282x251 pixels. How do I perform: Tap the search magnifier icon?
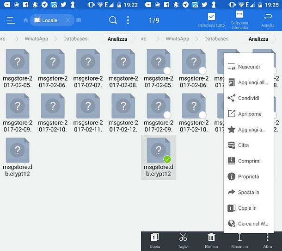pyautogui.click(x=113, y=20)
